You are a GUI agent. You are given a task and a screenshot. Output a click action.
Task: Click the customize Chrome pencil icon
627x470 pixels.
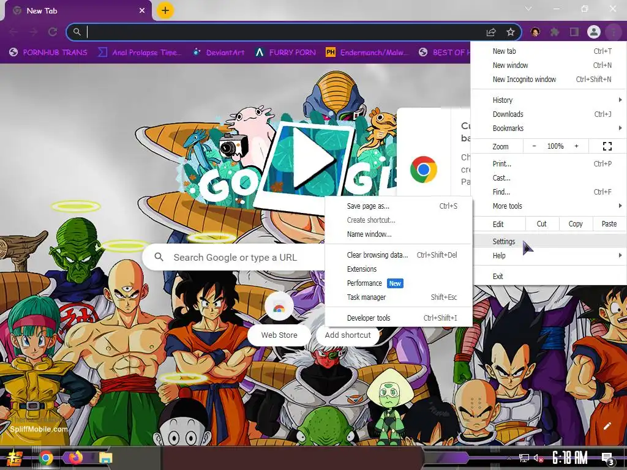(607, 426)
